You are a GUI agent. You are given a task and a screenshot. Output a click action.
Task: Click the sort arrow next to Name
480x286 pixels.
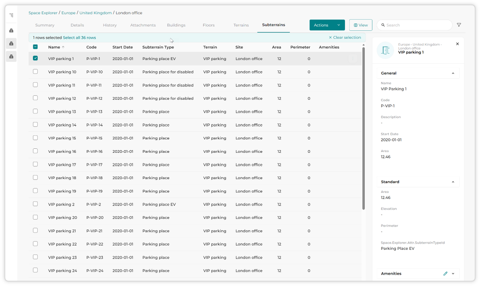pyautogui.click(x=63, y=47)
